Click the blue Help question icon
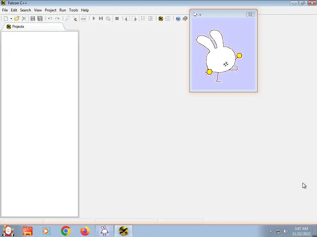The width and height of the screenshot is (317, 237). (178, 19)
